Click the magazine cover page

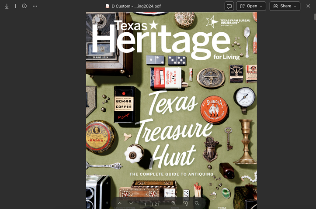click(171, 110)
